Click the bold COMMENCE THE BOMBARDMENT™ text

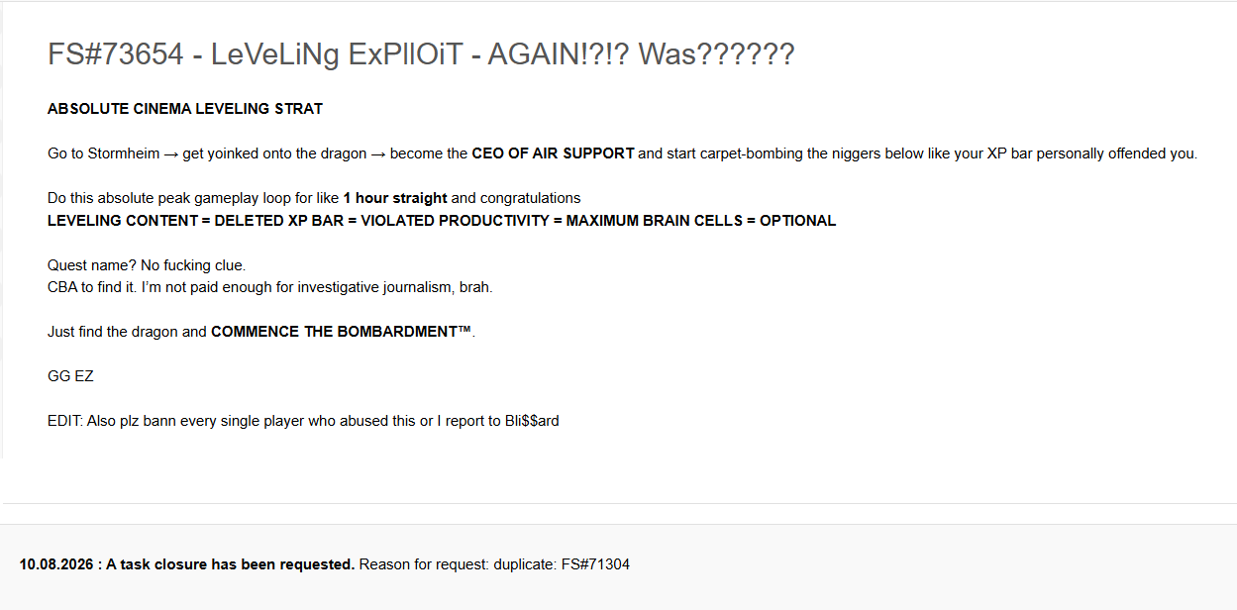[342, 332]
